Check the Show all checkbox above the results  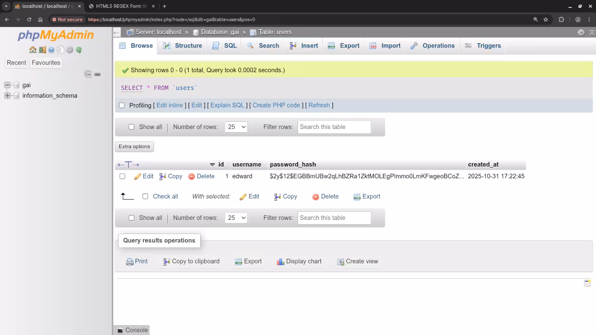[x=132, y=127]
